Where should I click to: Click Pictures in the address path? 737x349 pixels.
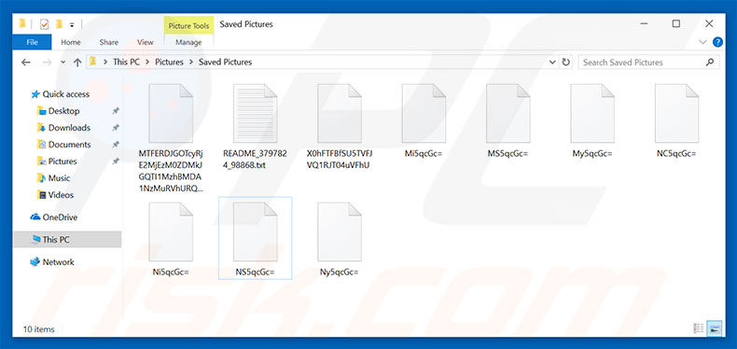point(169,63)
